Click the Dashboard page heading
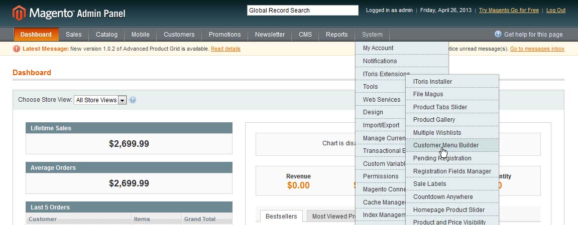The height and width of the screenshot is (225, 578). tap(32, 73)
